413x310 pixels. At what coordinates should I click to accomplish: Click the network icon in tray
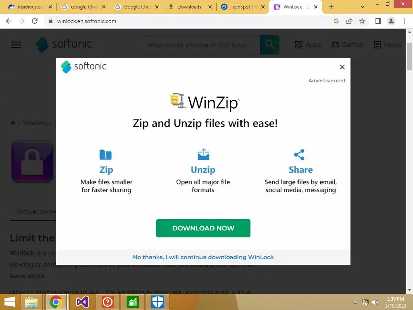pyautogui.click(x=365, y=302)
